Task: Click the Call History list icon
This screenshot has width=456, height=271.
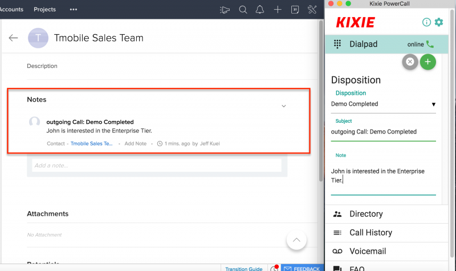Action: [x=337, y=233]
